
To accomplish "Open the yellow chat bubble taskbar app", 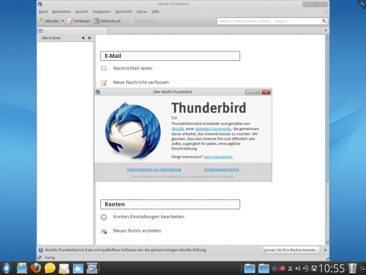I will [x=50, y=268].
